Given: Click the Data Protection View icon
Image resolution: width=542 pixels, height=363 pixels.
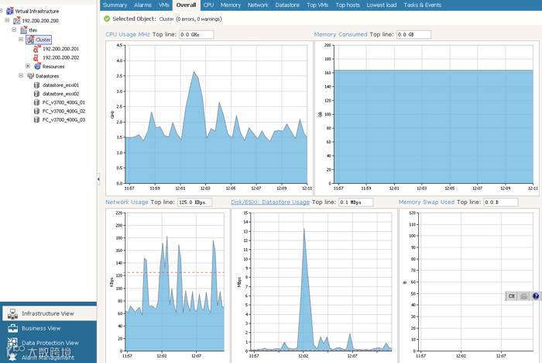Looking at the screenshot, I should [12, 342].
